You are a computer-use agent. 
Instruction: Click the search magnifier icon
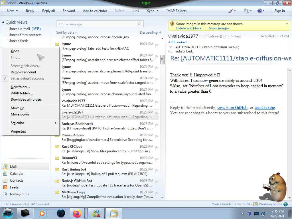(x=139, y=24)
